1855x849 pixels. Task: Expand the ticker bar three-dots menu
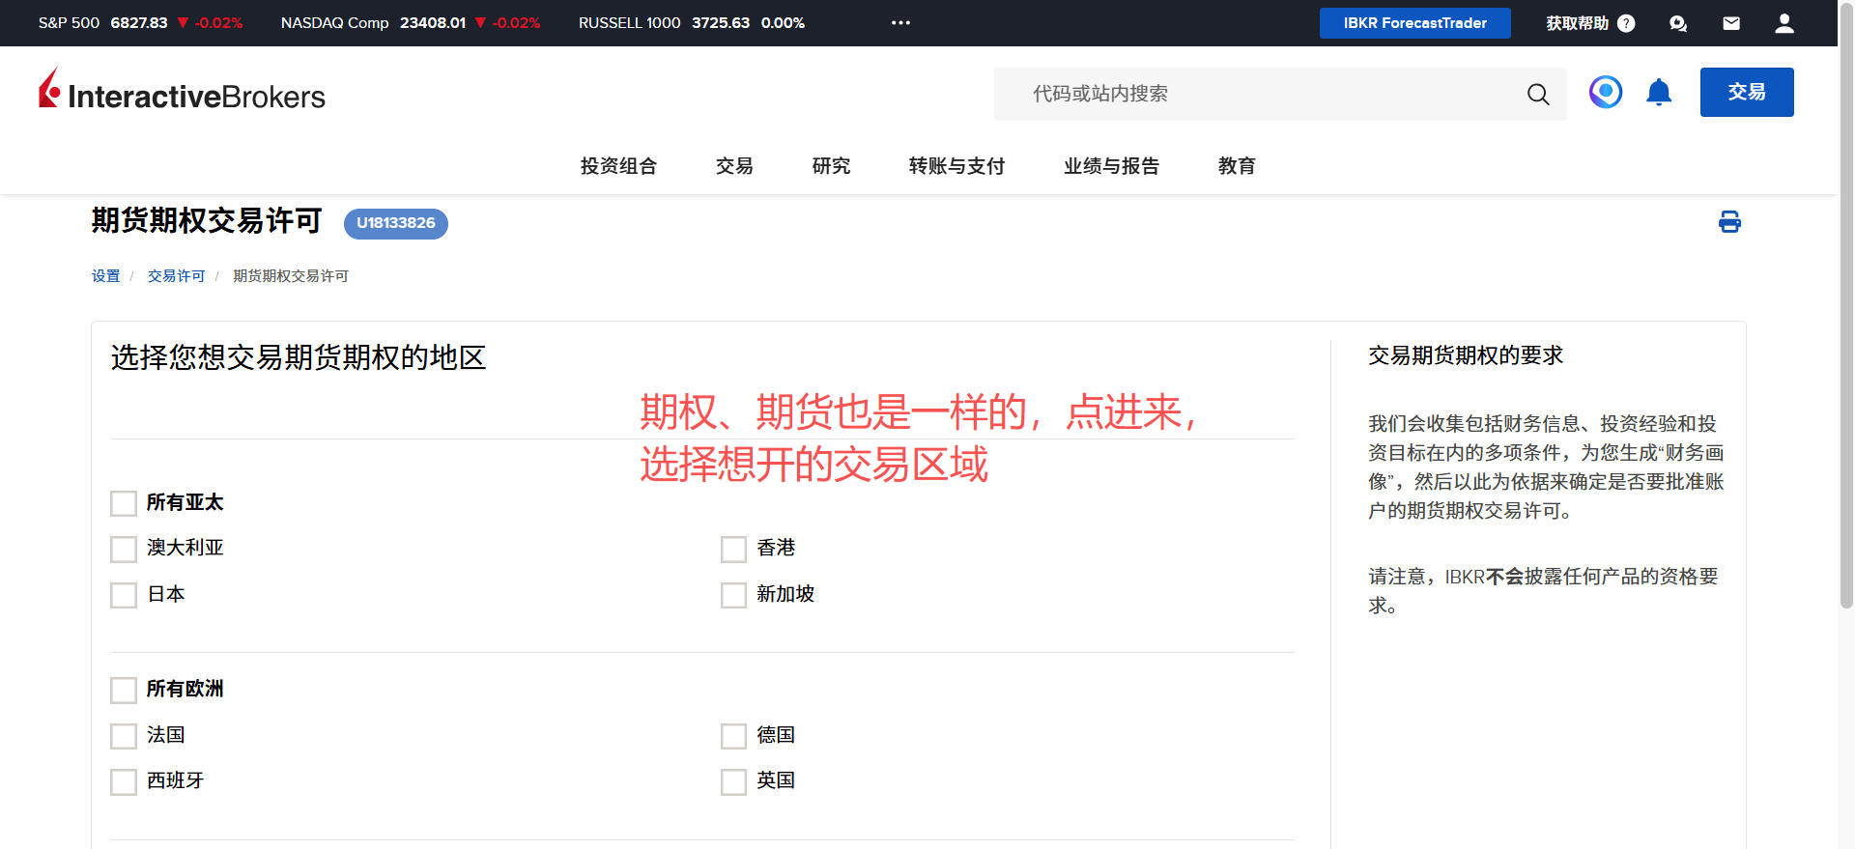click(x=900, y=23)
